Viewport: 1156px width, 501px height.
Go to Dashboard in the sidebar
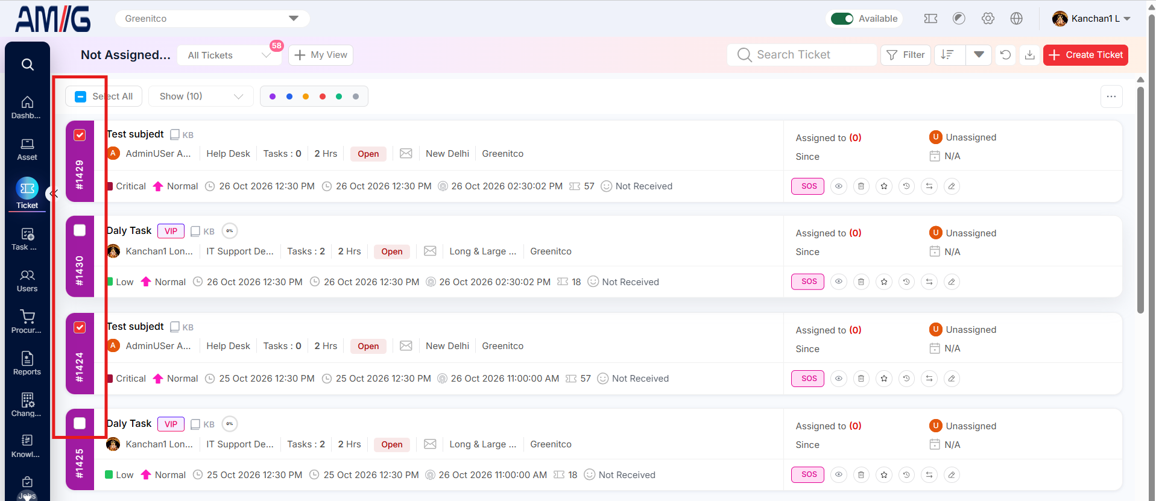27,107
